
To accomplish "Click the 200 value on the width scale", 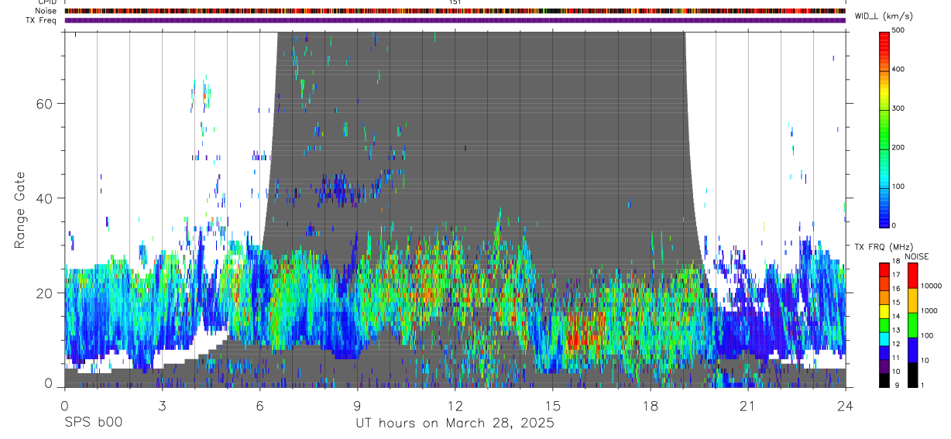I will (900, 147).
